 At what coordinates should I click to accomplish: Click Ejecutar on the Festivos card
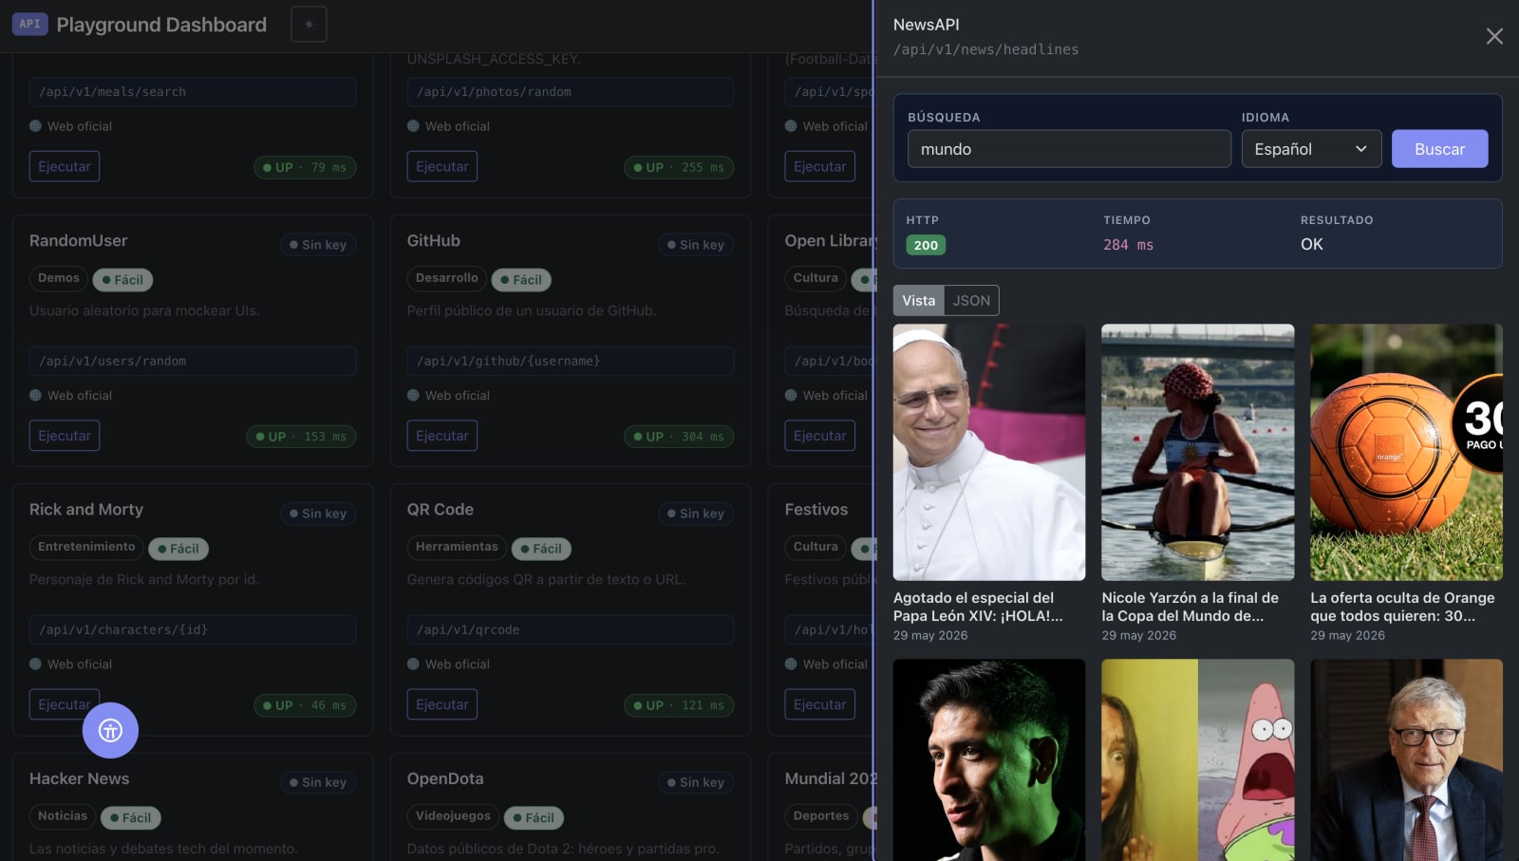click(820, 704)
